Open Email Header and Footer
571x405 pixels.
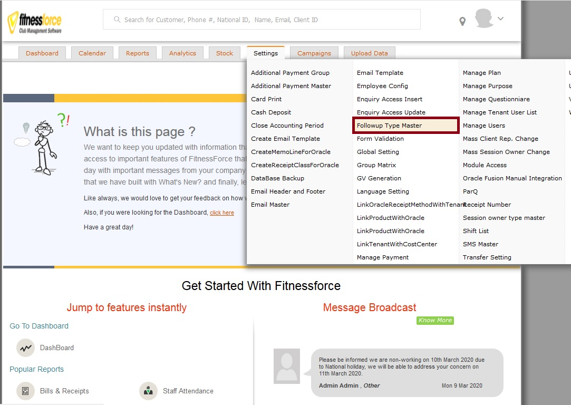coord(288,191)
